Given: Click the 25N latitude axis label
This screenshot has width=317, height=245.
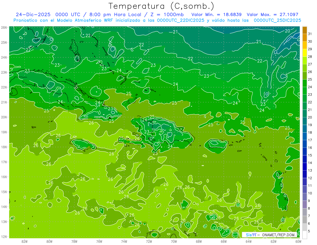Looking at the screenshot, I should click(4, 42).
